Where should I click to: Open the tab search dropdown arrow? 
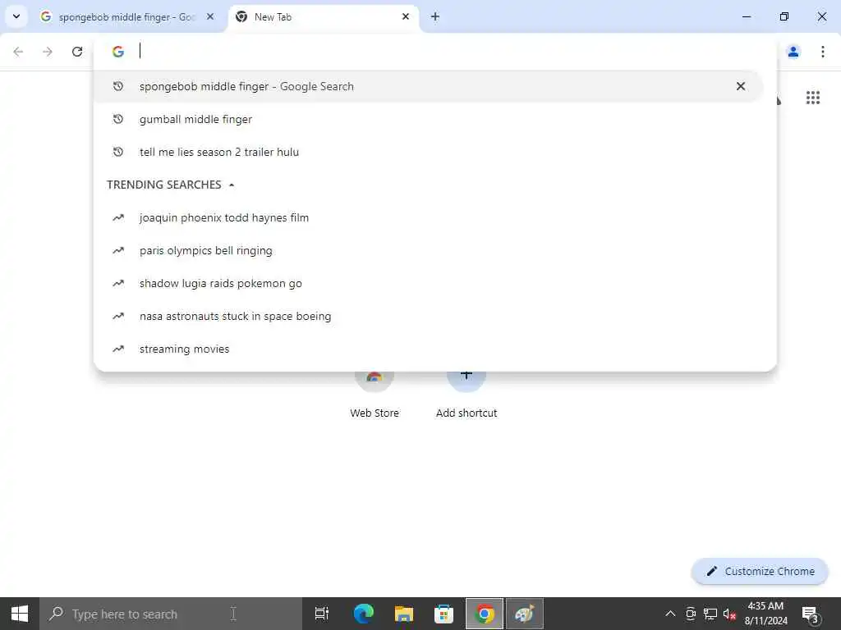(16, 16)
